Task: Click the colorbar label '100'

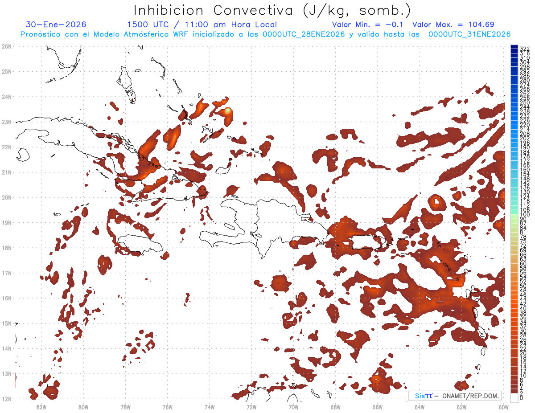Action: pyautogui.click(x=525, y=215)
